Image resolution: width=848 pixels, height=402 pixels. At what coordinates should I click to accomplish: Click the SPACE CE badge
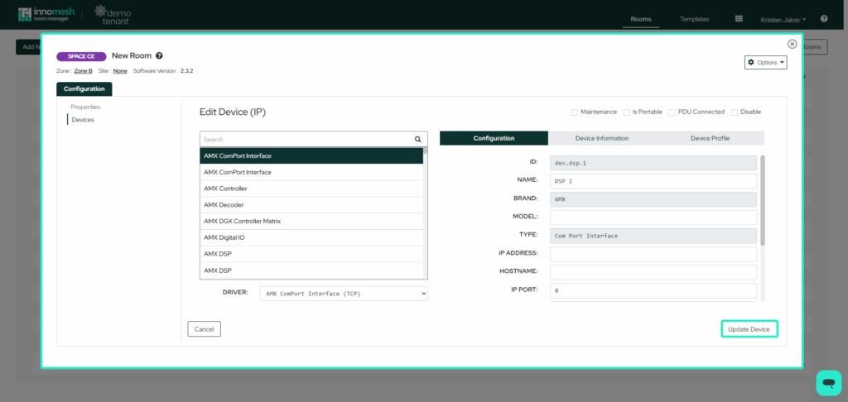(81, 57)
